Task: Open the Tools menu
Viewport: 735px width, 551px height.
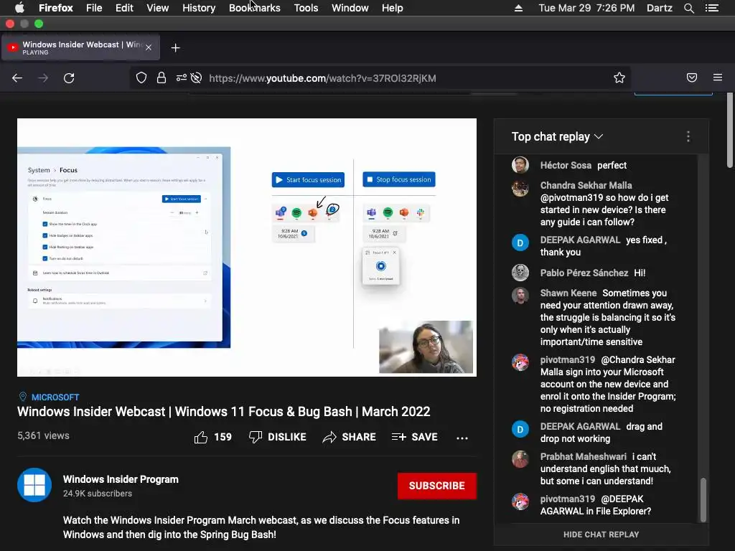Action: tap(306, 8)
